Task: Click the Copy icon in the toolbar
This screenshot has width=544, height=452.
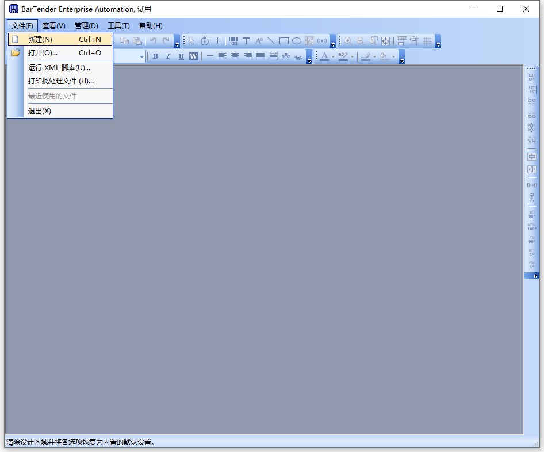Action: click(x=125, y=41)
